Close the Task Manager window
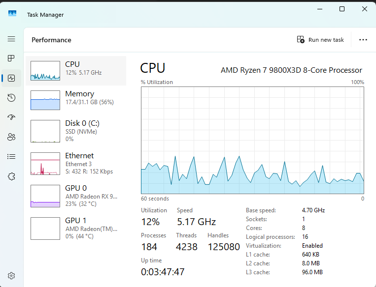The image size is (376, 287). [x=365, y=9]
